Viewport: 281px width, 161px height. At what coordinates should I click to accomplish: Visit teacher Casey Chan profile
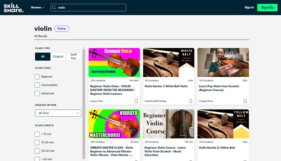tap(206, 101)
